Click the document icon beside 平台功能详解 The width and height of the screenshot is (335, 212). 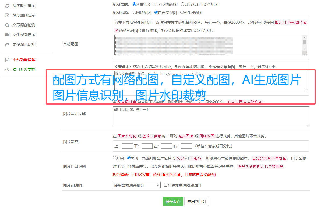(x=7, y=60)
